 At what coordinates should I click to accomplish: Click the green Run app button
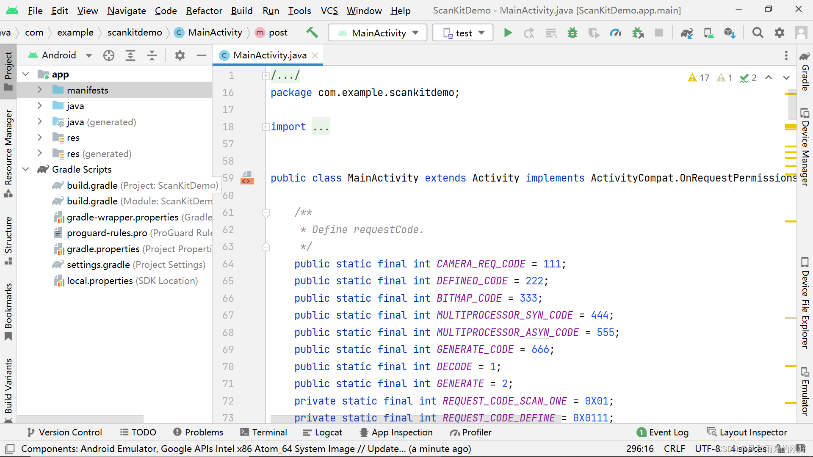tap(508, 33)
